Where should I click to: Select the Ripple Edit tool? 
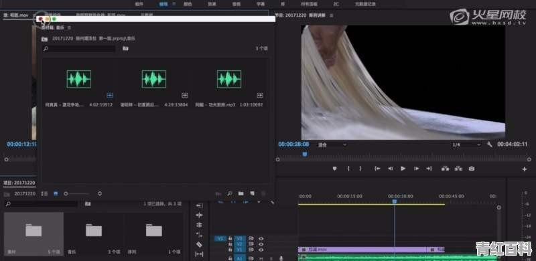click(199, 215)
